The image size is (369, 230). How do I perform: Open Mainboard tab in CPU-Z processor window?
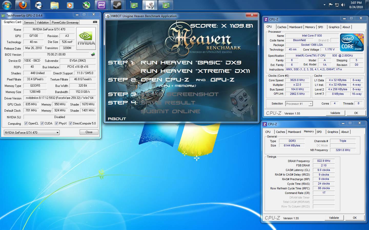(x=296, y=27)
